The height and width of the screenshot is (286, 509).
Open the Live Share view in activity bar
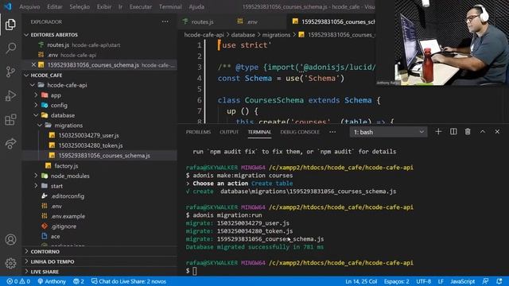pyautogui.click(x=10, y=143)
